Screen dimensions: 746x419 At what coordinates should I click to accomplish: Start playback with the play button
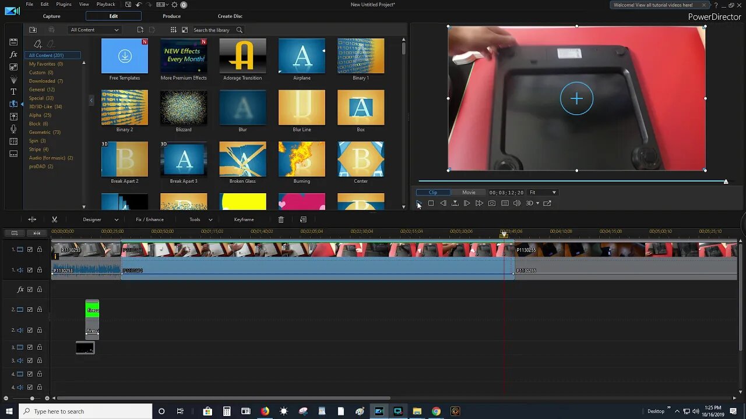[x=419, y=203]
